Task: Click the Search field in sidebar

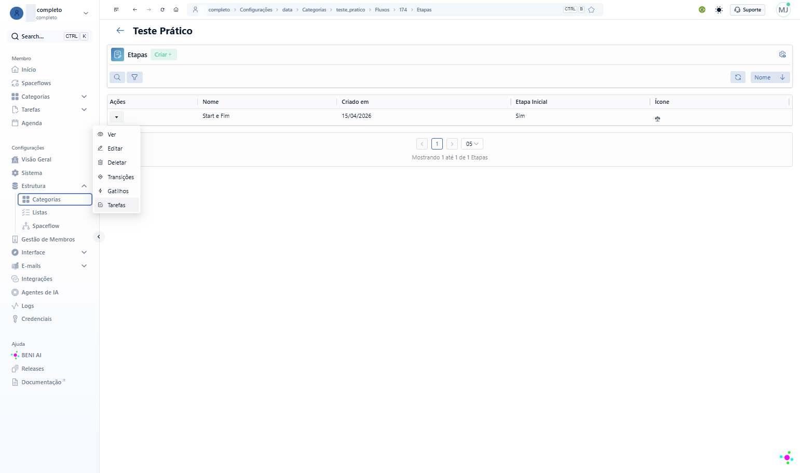Action: [50, 36]
